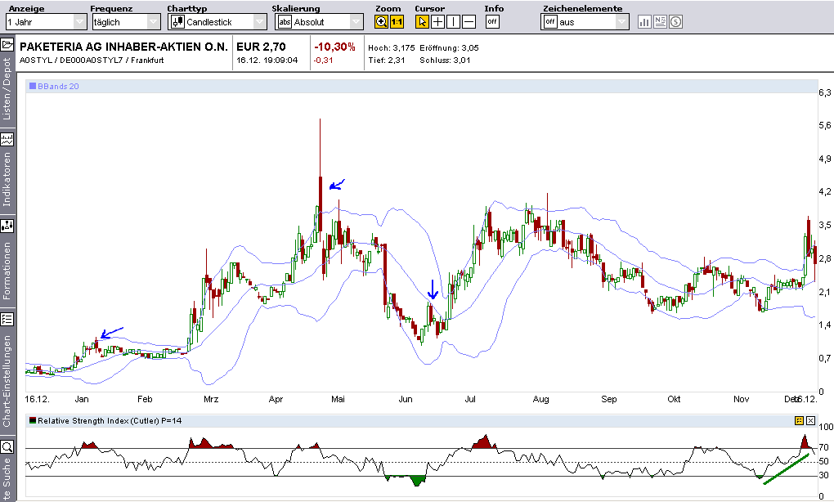This screenshot has width=834, height=502.
Task: Click the Aug label on time axis
Action: 541,399
